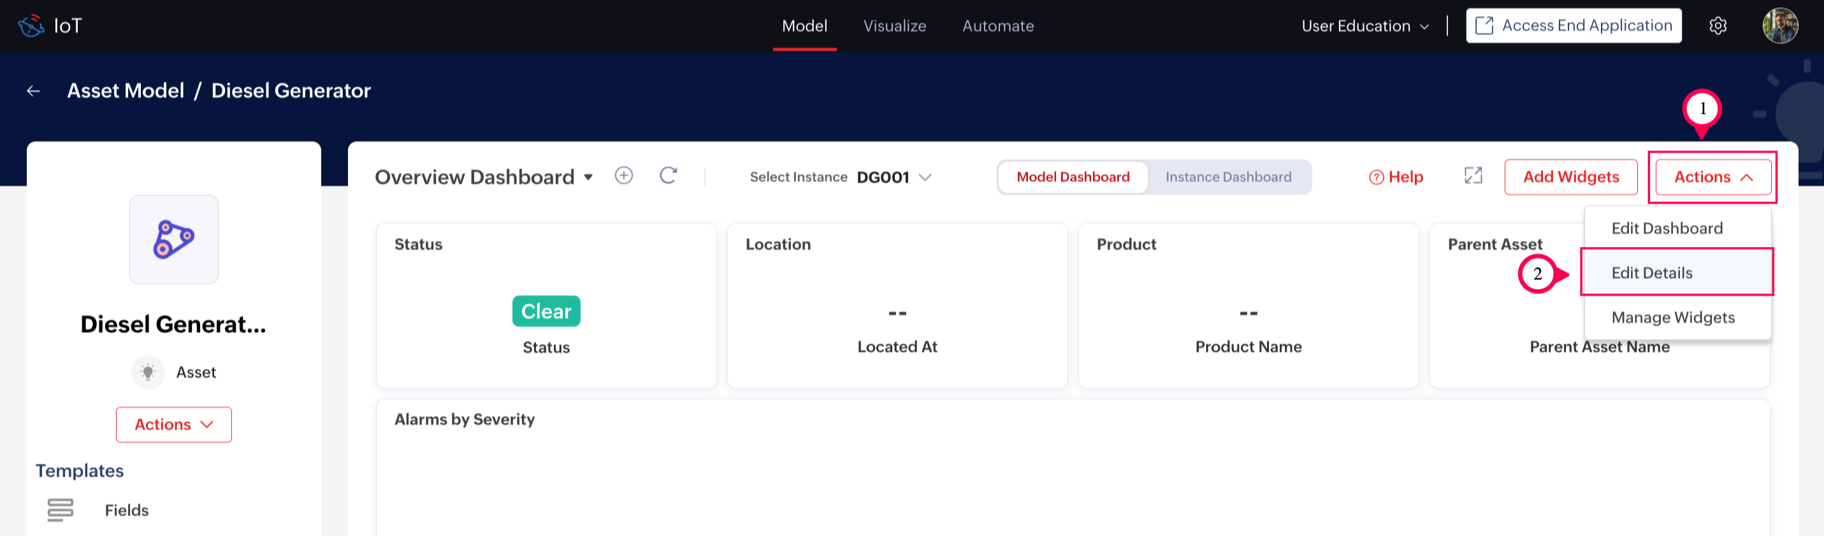
Task: Open settings via the gear icon
Action: point(1718,26)
